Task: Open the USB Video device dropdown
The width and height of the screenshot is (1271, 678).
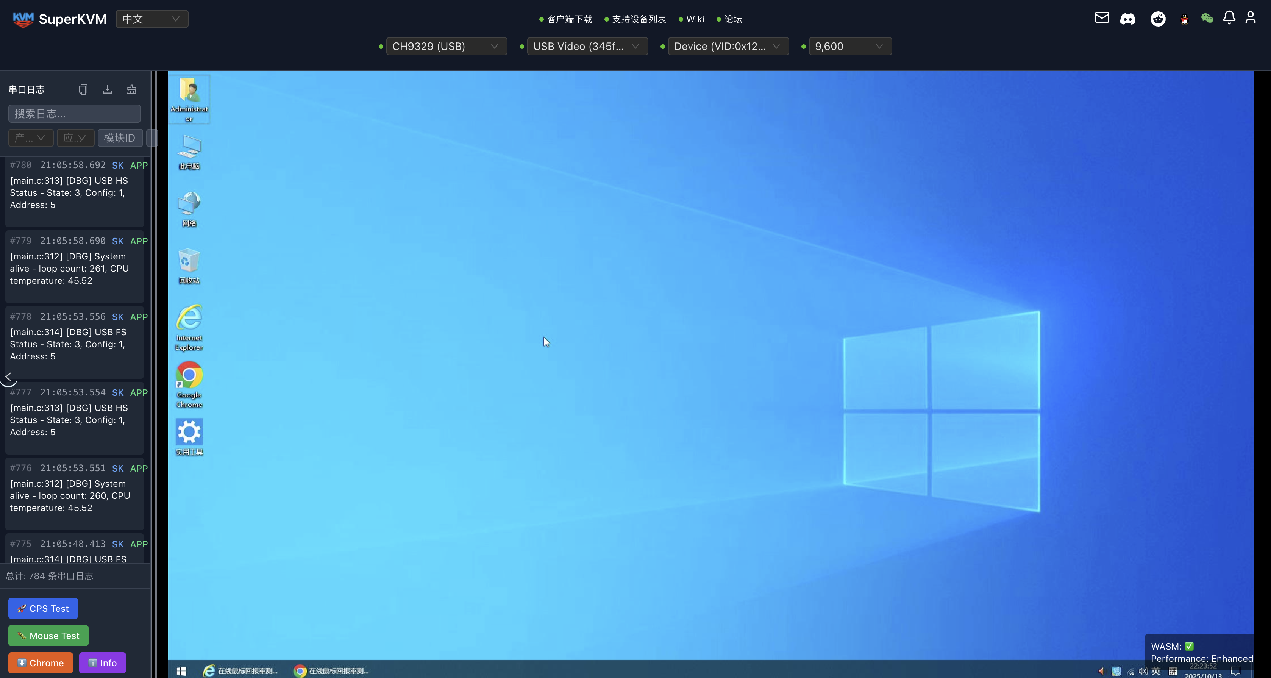Action: tap(587, 46)
